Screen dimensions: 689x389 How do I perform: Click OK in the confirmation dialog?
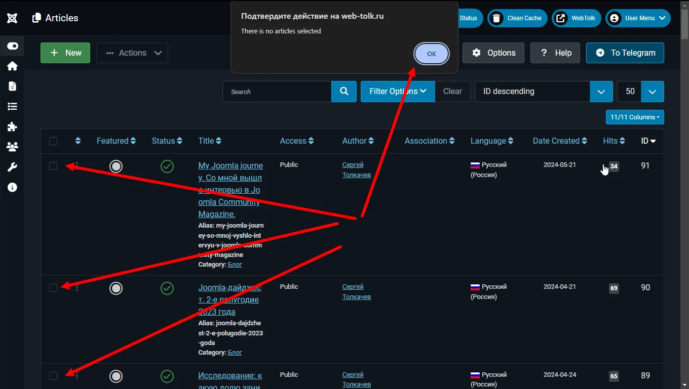(432, 54)
